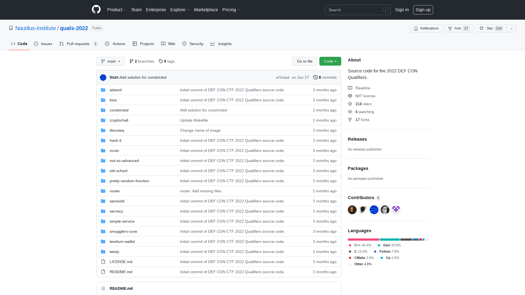Click the tag icon next to 0 tags
Viewport: 525px width, 295px height.
(161, 61)
